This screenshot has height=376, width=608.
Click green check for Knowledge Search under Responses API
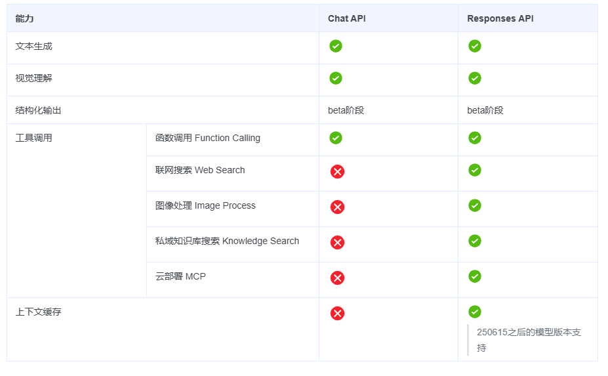[475, 241]
